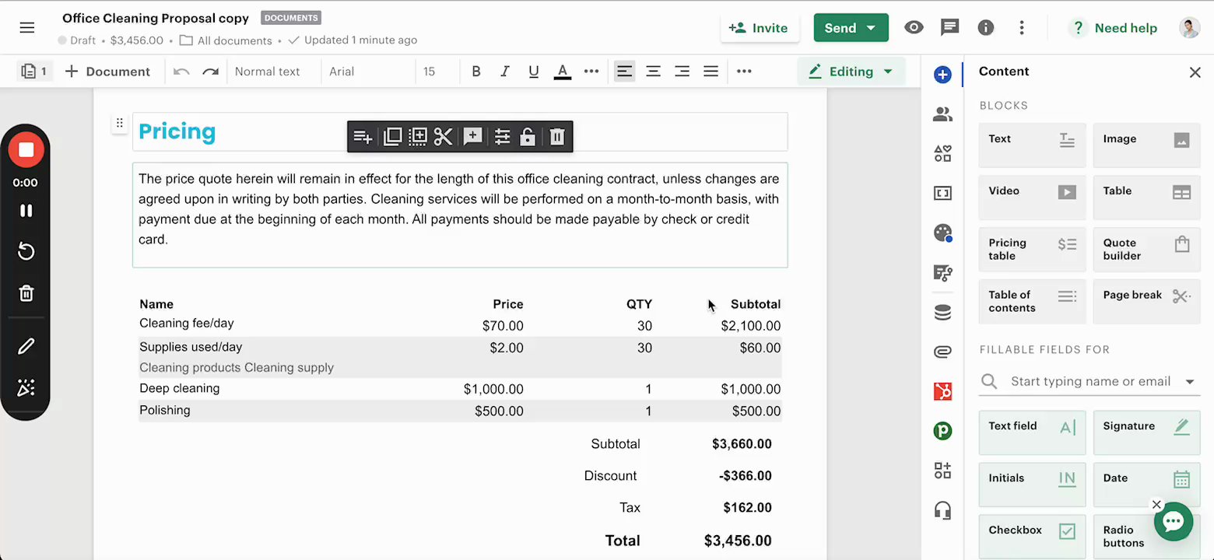1214x560 pixels.
Task: Delete the block using trash icon
Action: coord(556,137)
